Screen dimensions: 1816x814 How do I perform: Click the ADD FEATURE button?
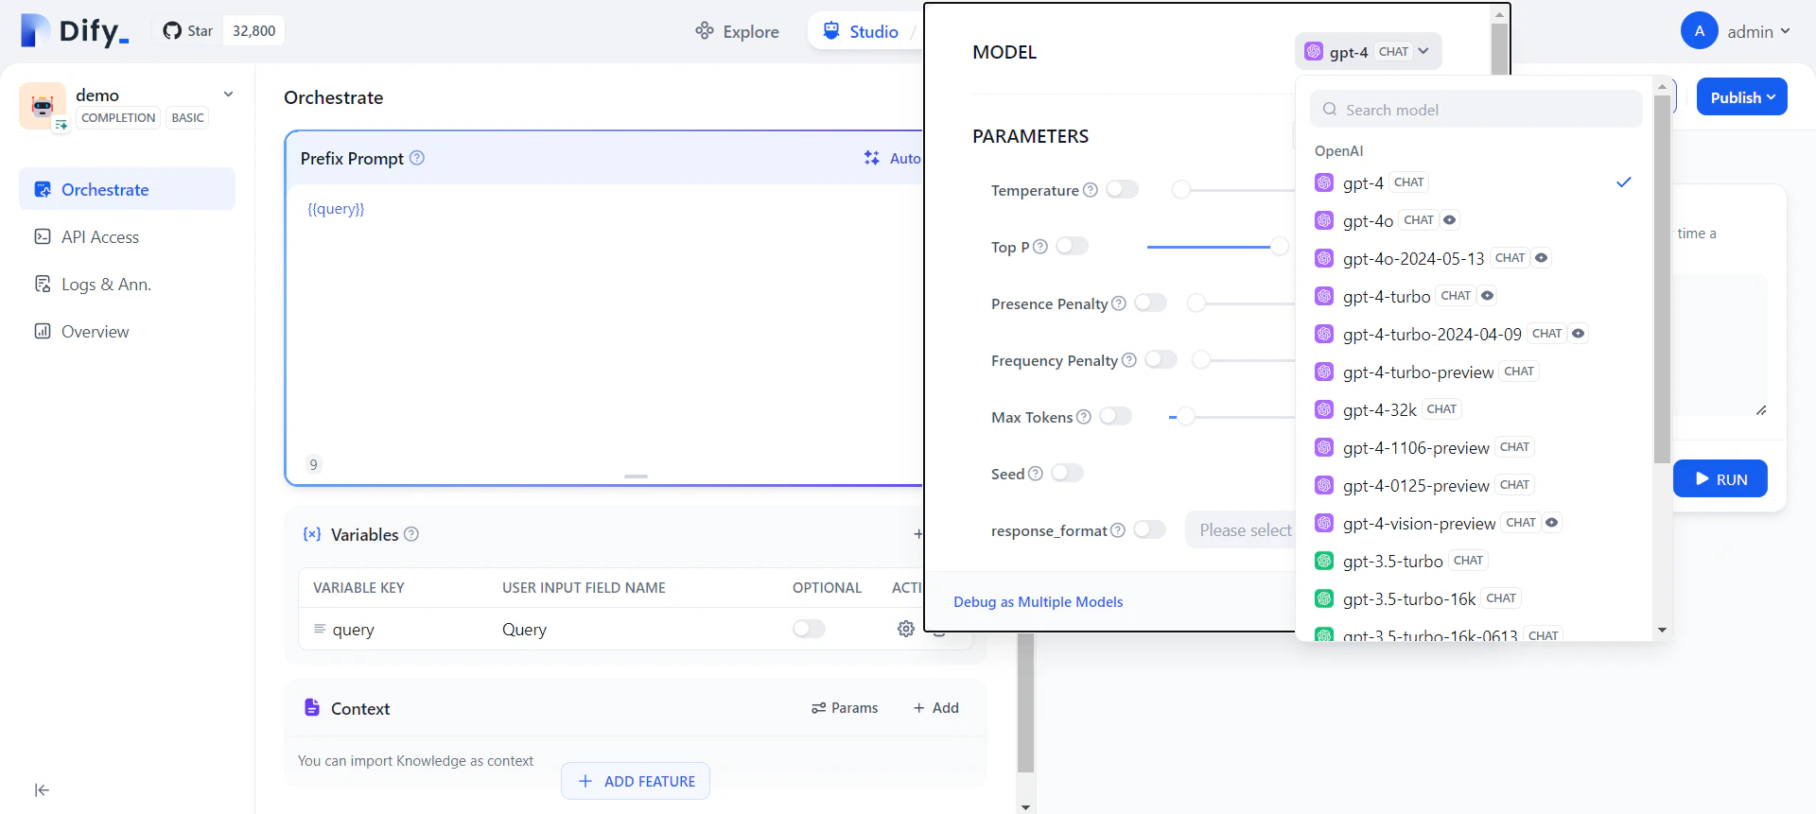636,781
